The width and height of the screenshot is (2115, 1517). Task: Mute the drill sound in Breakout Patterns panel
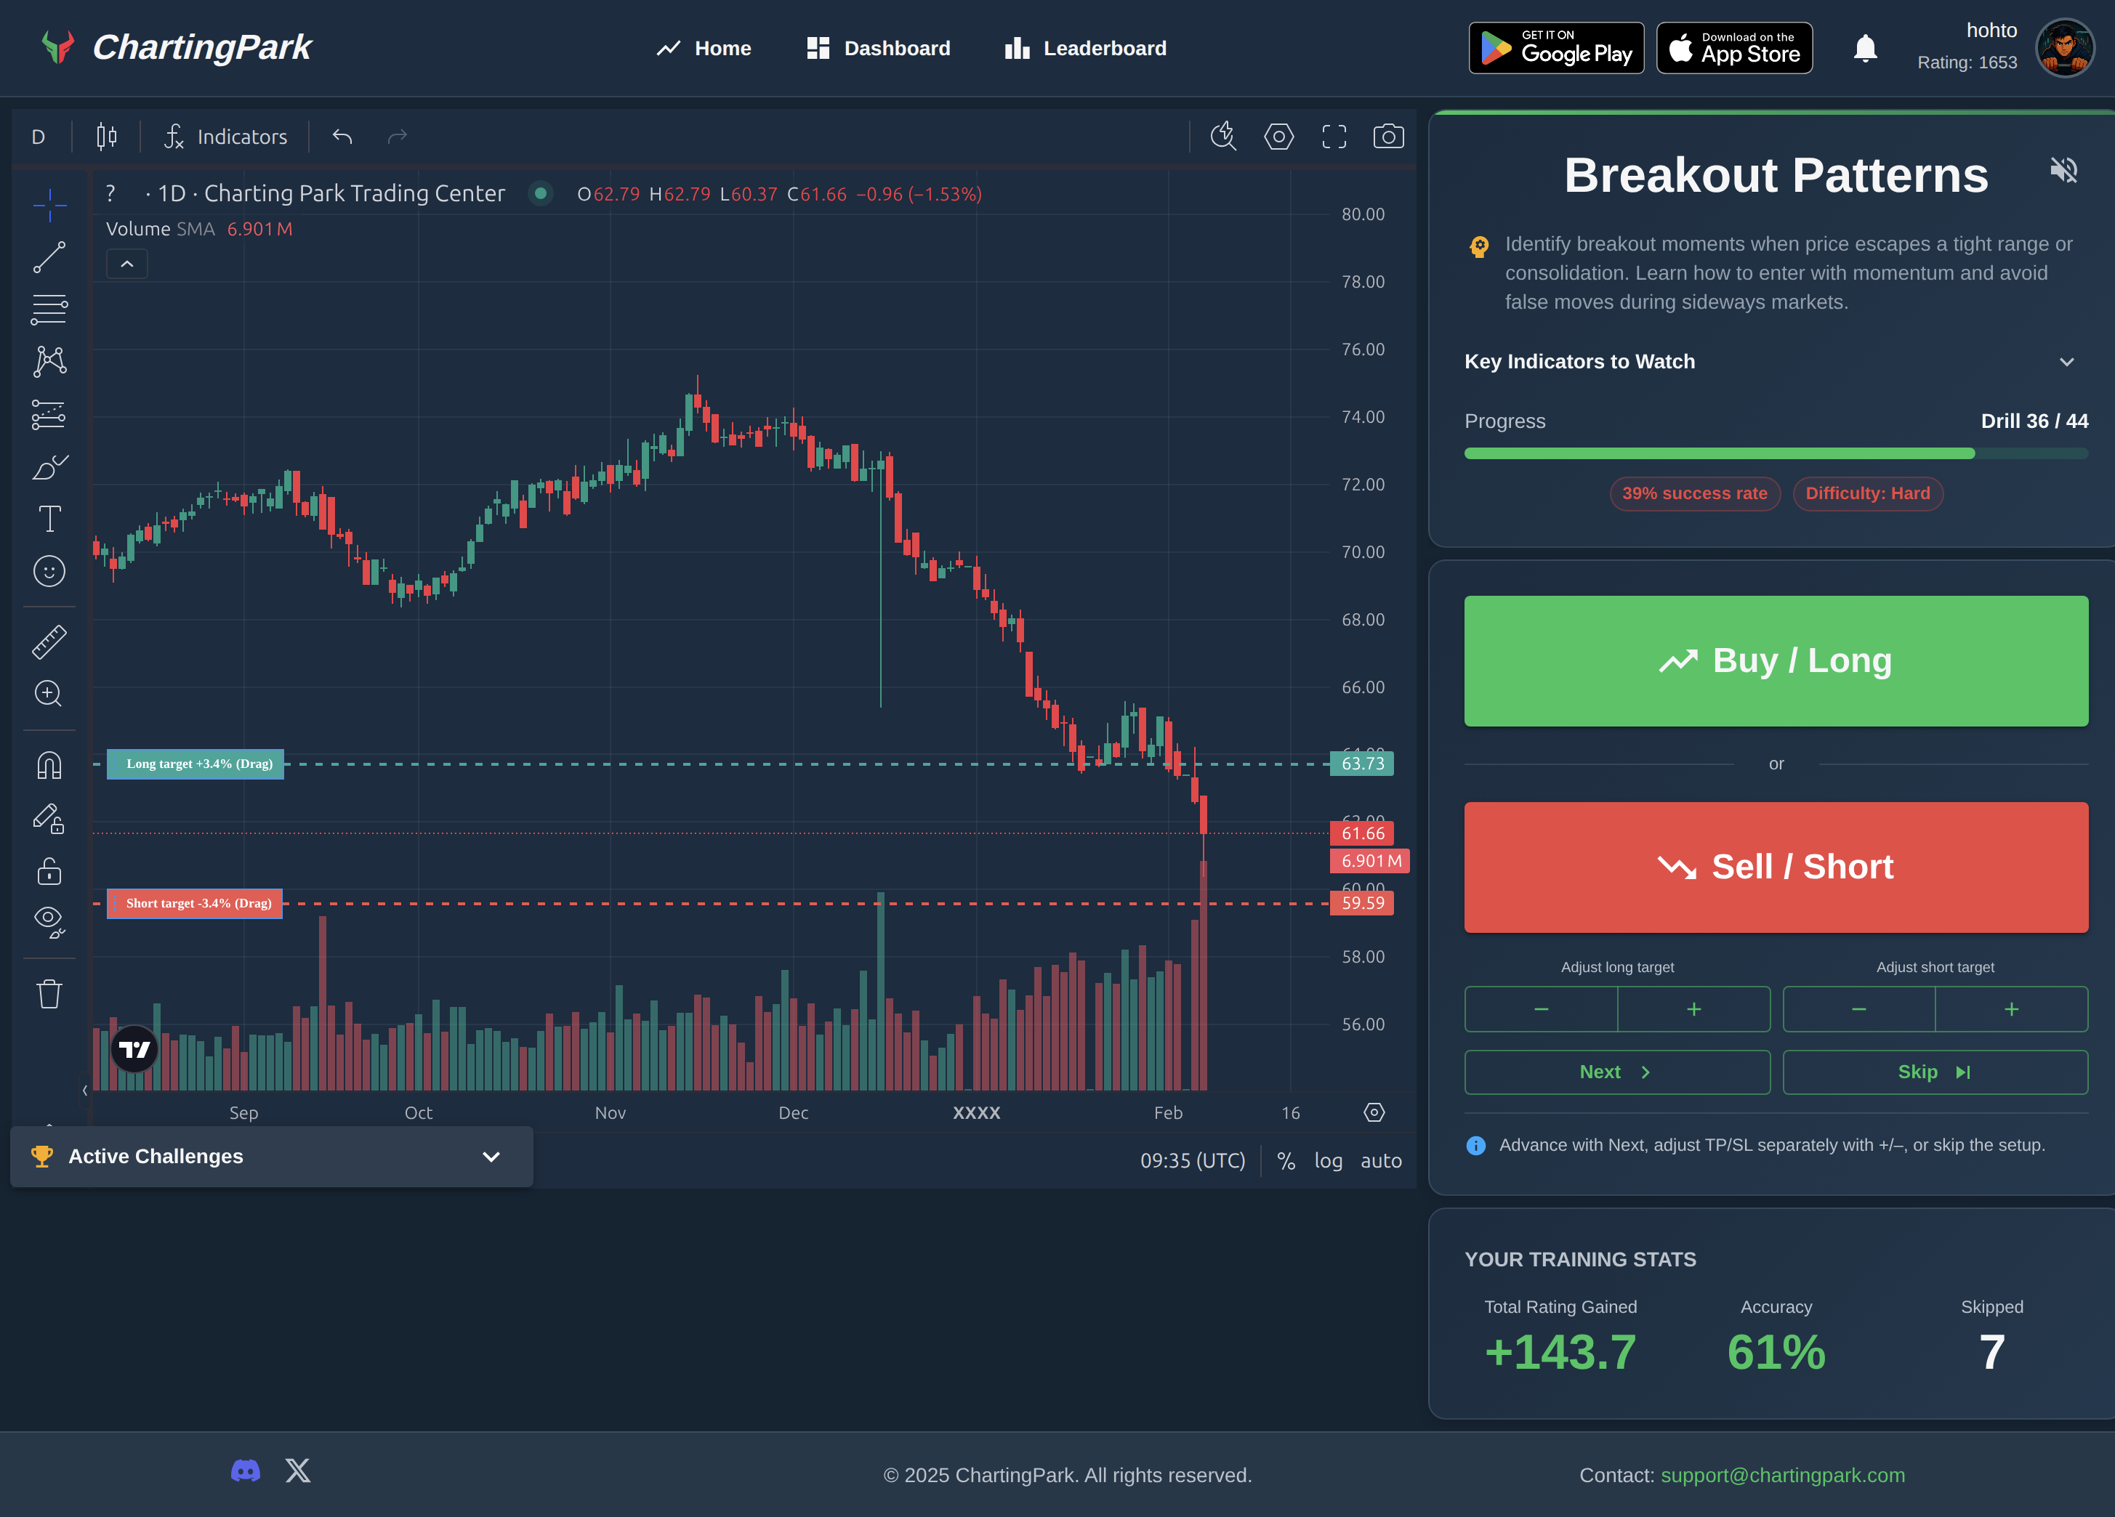click(x=2063, y=171)
